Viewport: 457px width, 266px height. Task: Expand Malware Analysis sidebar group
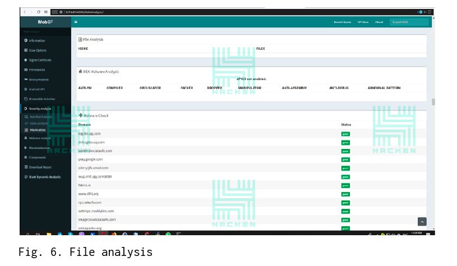click(x=40, y=138)
